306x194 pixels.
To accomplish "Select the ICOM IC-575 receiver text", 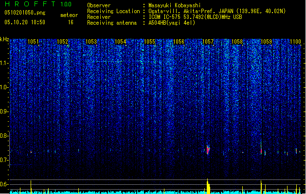I will [195, 17].
